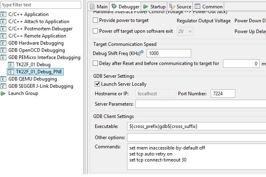Check Delay after Reset before communicating option
266x177 pixels.
coord(95,63)
